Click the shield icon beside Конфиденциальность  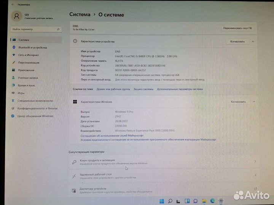click(x=13, y=108)
